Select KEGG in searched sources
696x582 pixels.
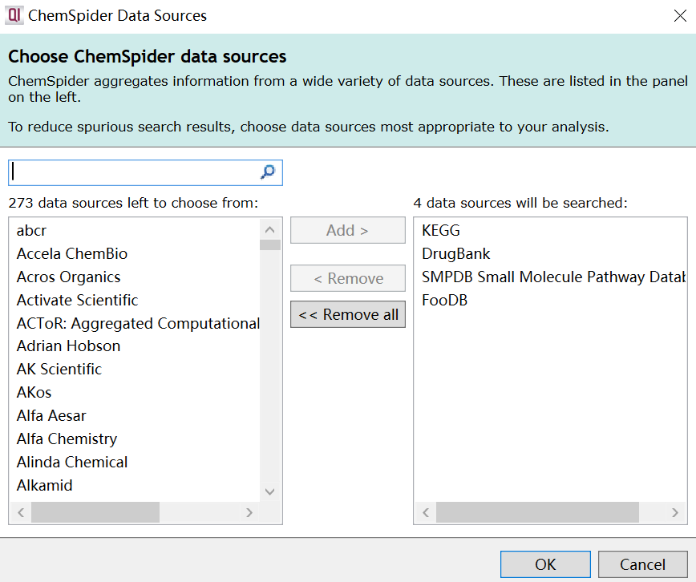441,231
